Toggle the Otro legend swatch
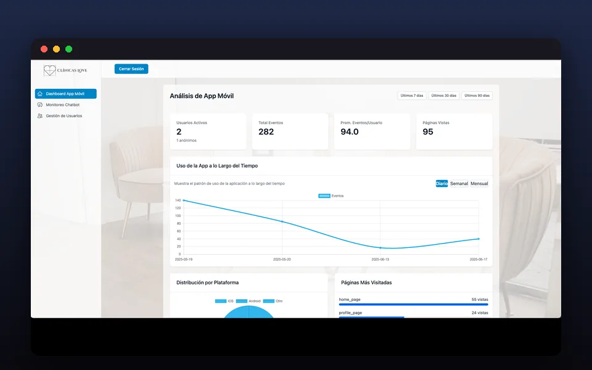 click(269, 302)
